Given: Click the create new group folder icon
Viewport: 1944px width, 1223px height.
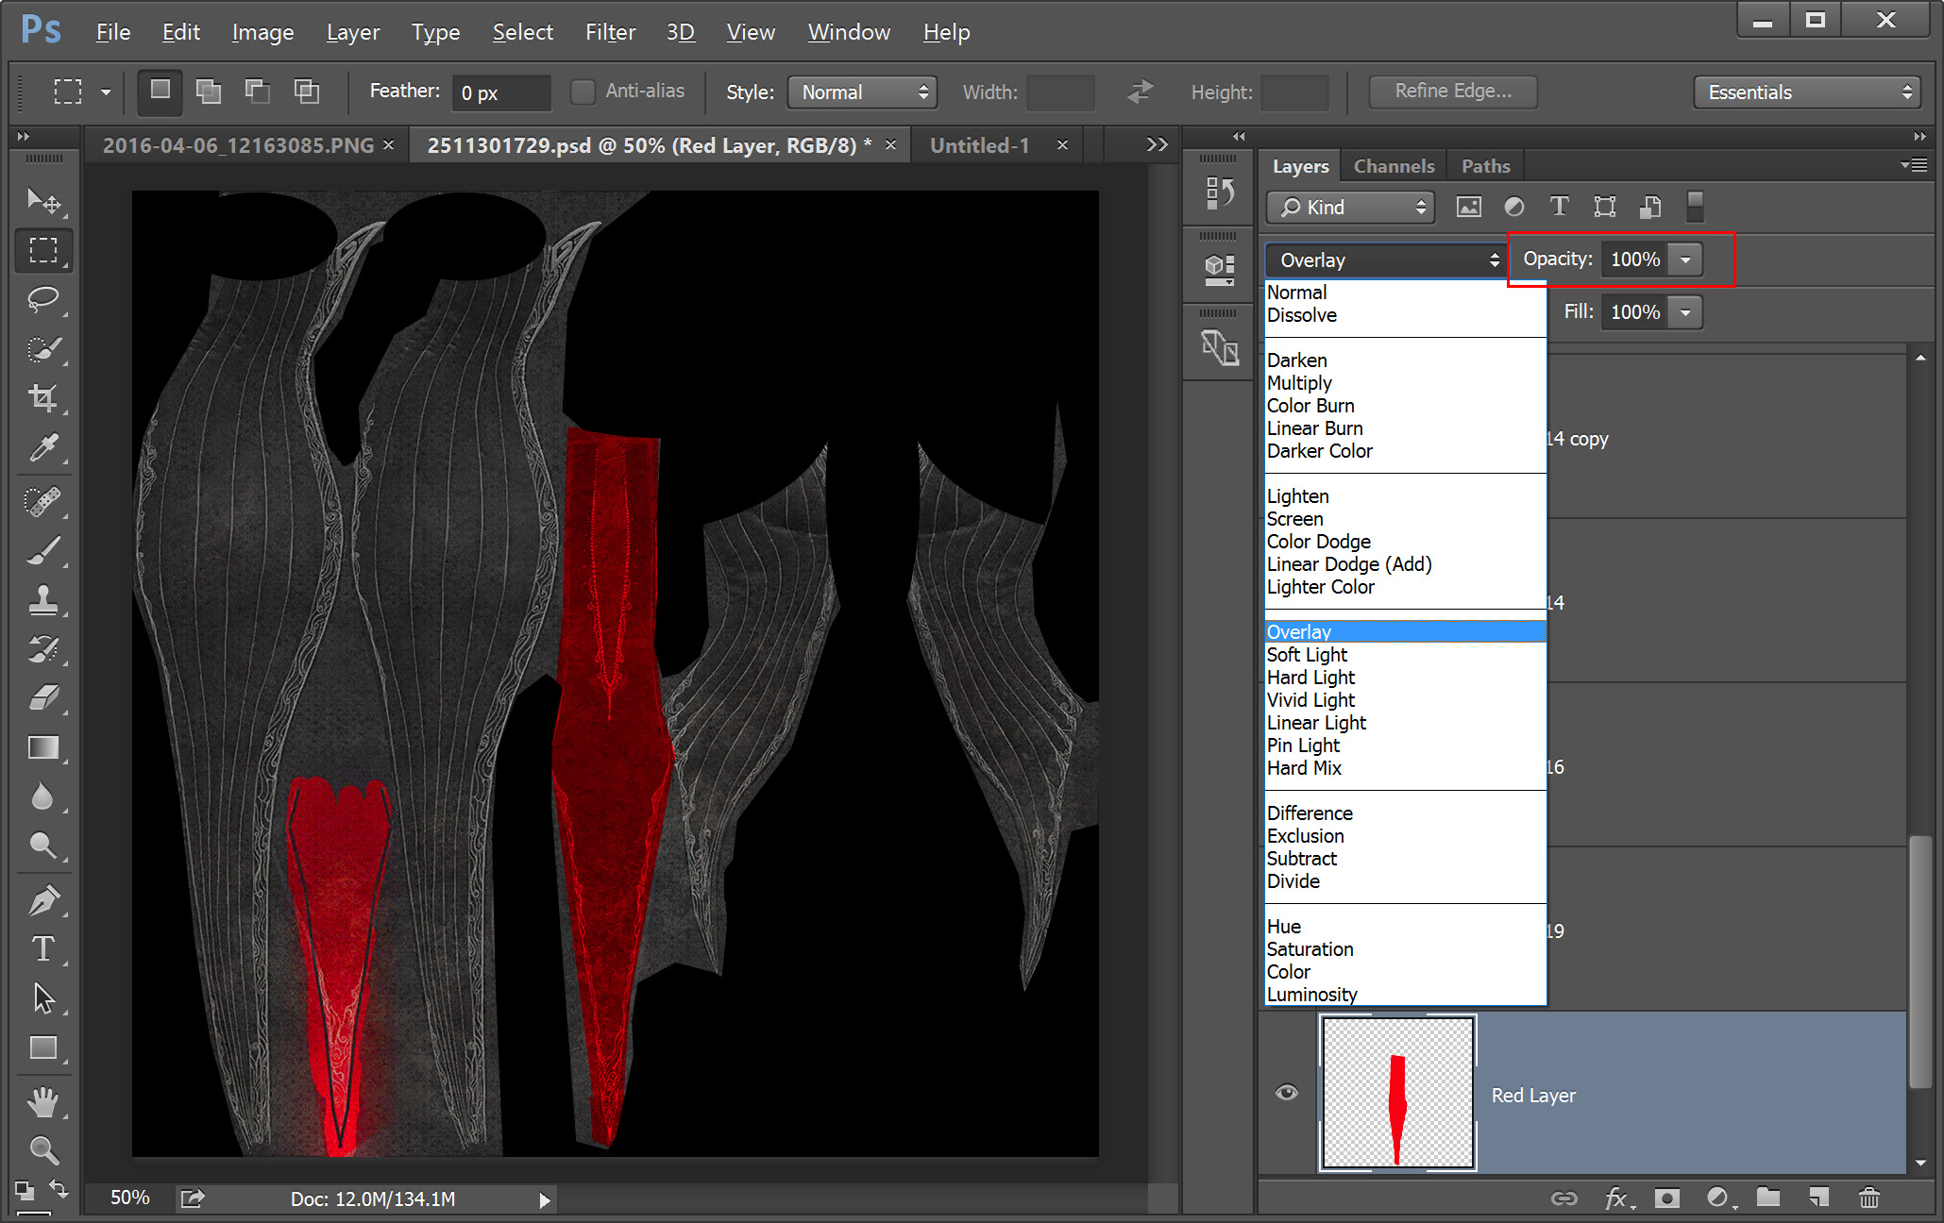Looking at the screenshot, I should pos(1767,1198).
